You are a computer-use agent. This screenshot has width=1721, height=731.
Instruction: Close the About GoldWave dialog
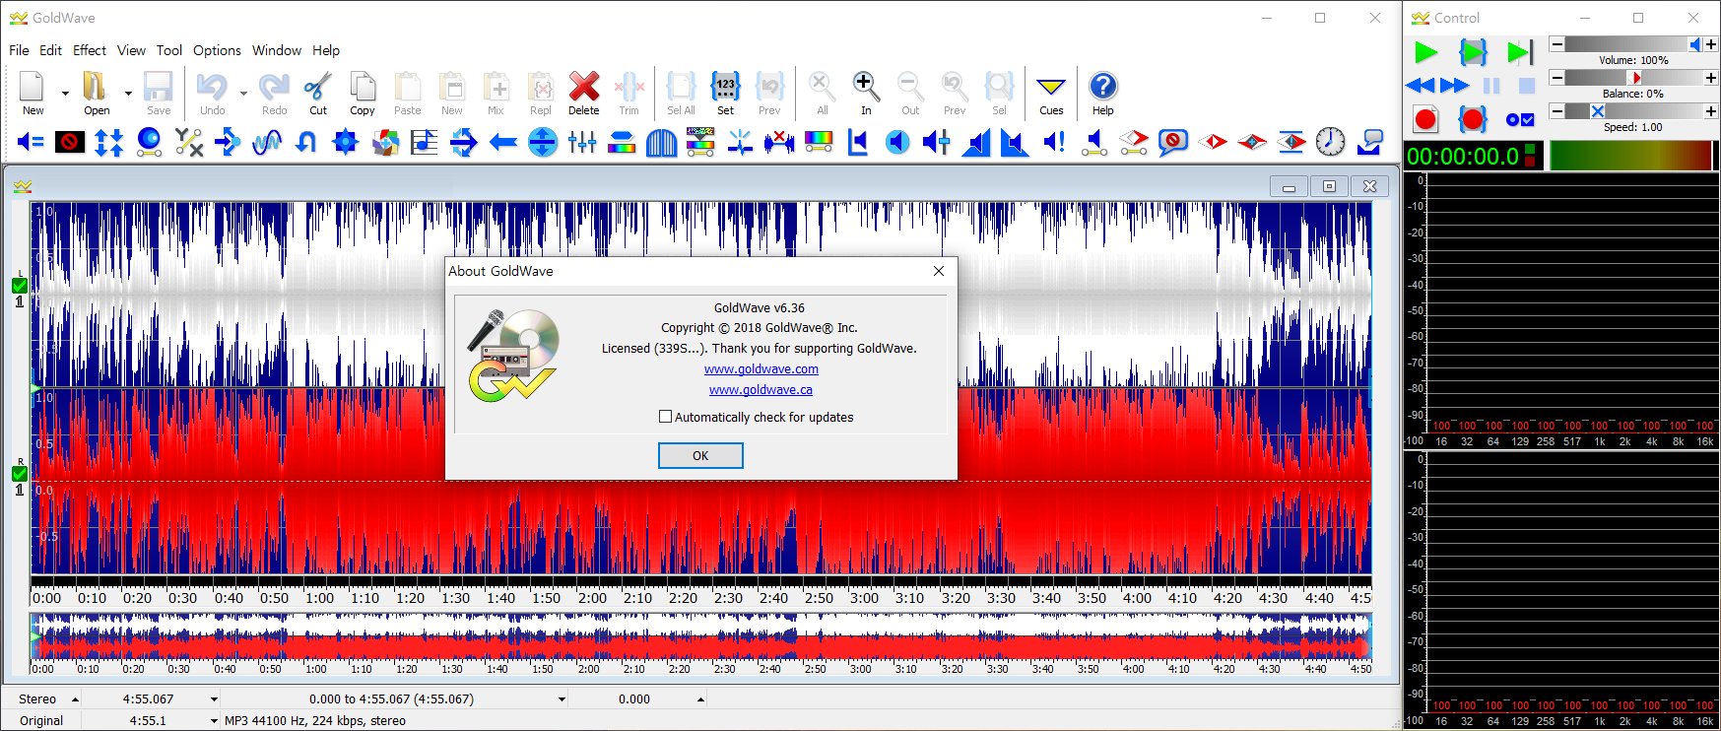[x=939, y=271]
